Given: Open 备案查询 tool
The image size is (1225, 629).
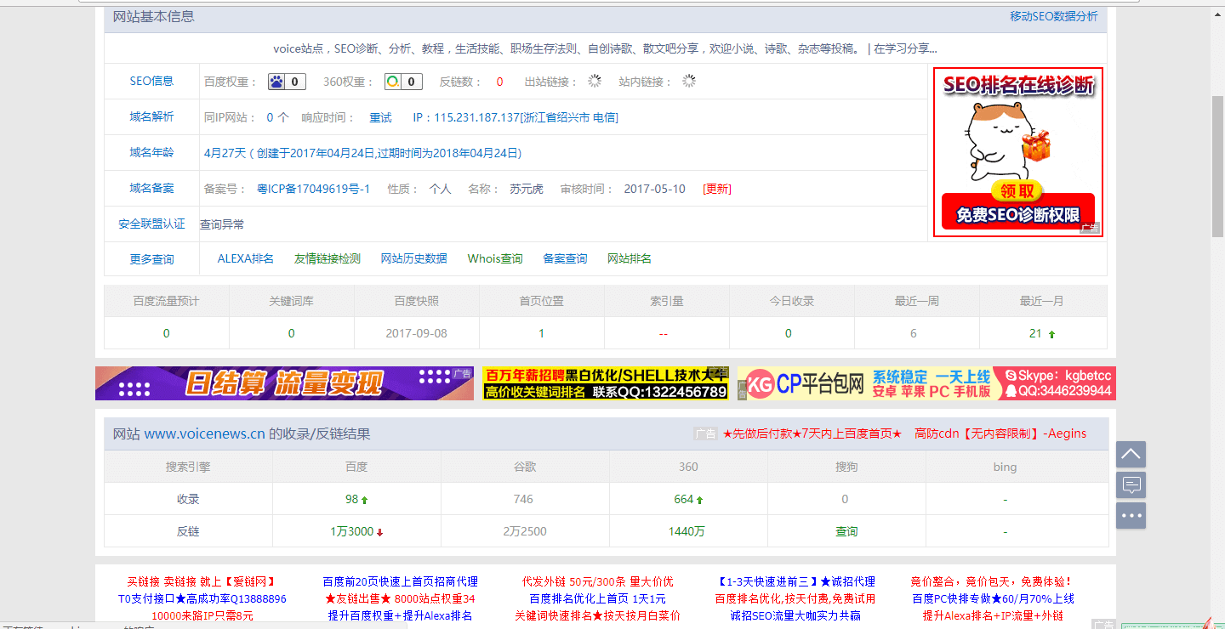Looking at the screenshot, I should 565,258.
